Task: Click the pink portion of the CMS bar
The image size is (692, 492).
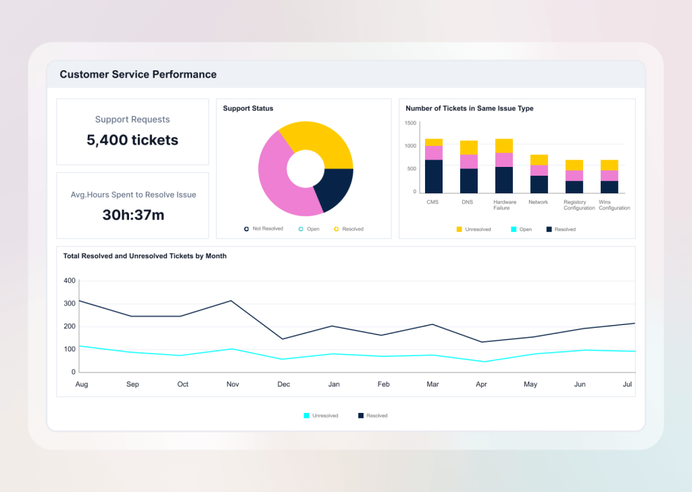Action: click(x=434, y=153)
